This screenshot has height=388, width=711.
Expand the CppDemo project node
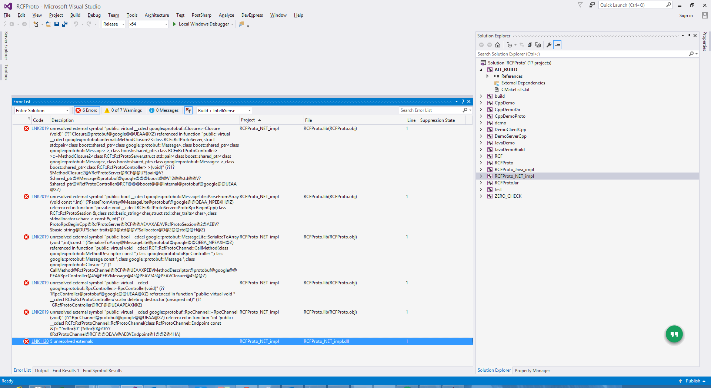481,103
